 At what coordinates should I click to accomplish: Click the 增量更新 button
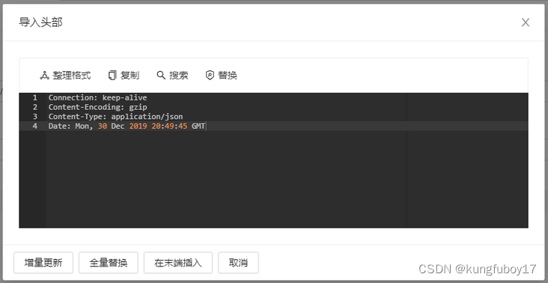click(x=43, y=263)
